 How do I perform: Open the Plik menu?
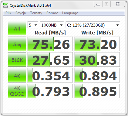8,13
